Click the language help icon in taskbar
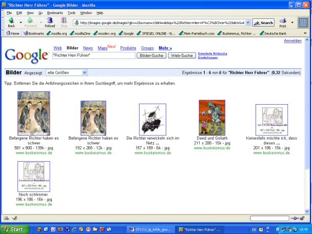This screenshot has height=234, width=312. [261, 229]
